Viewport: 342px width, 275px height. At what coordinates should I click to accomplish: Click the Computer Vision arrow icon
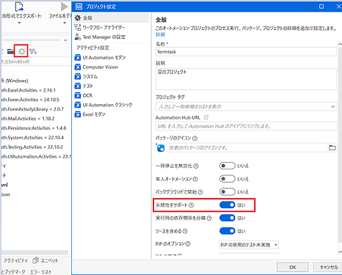pyautogui.click(x=78, y=67)
